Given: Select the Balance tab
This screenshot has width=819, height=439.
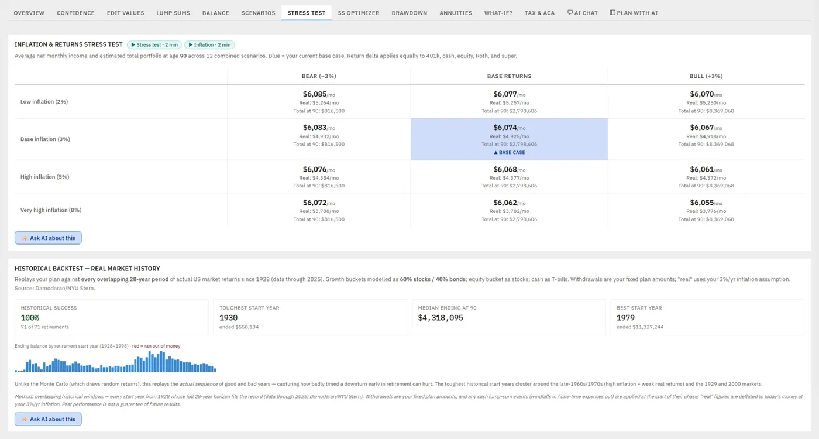Looking at the screenshot, I should coord(216,13).
